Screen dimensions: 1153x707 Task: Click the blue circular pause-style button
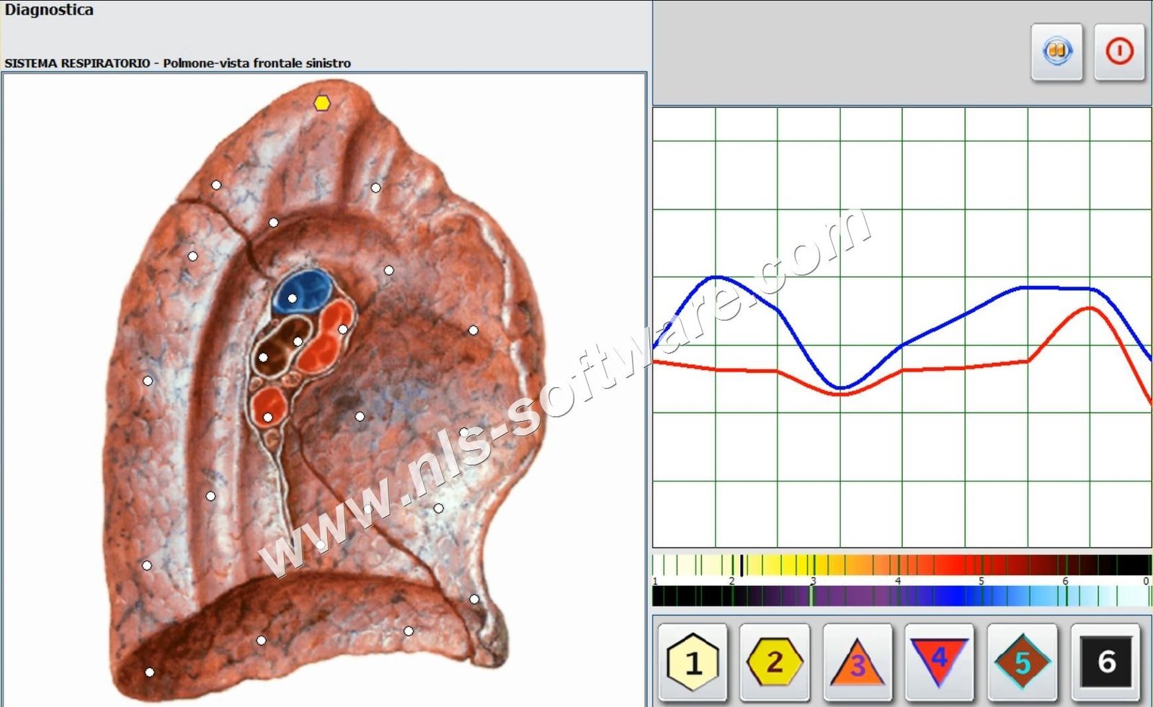pyautogui.click(x=1056, y=52)
